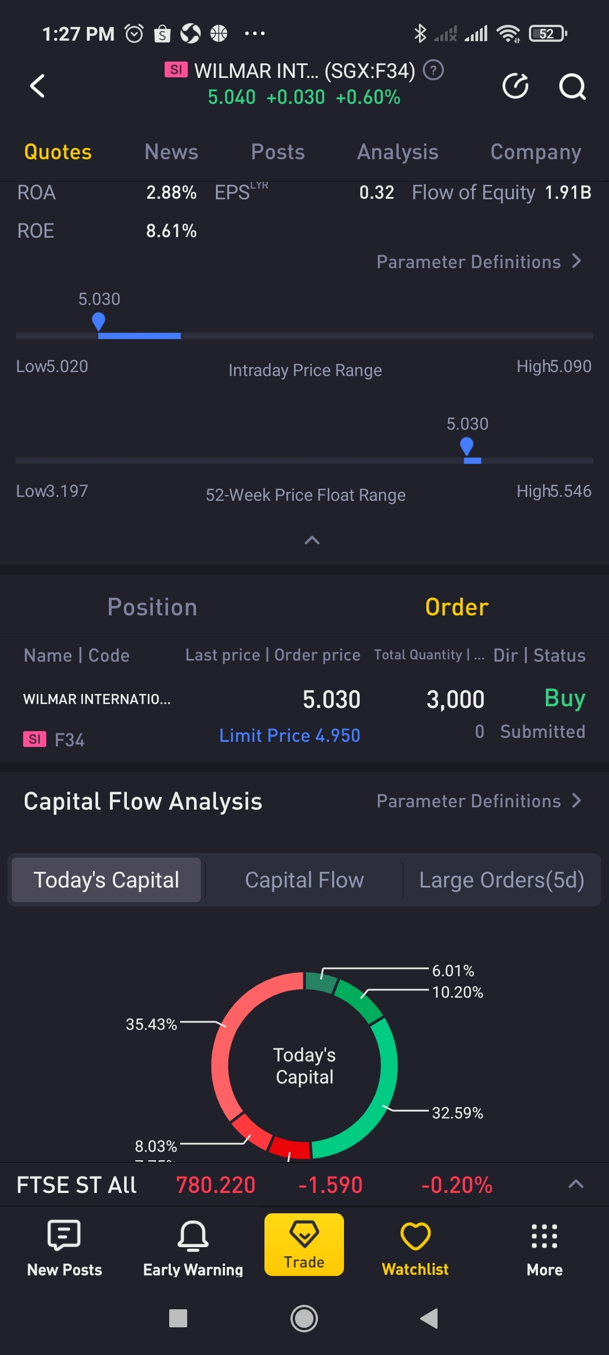Tap the back arrow icon
This screenshot has height=1355, width=609.
click(x=38, y=86)
